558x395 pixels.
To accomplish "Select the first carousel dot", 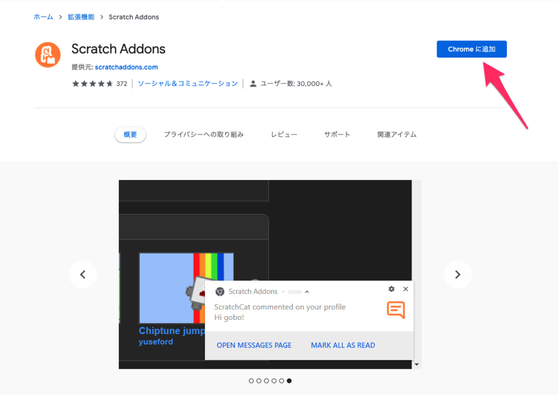I will point(251,381).
